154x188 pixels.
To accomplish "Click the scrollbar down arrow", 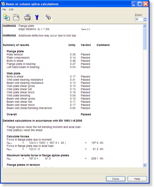I will click(x=145, y=165).
